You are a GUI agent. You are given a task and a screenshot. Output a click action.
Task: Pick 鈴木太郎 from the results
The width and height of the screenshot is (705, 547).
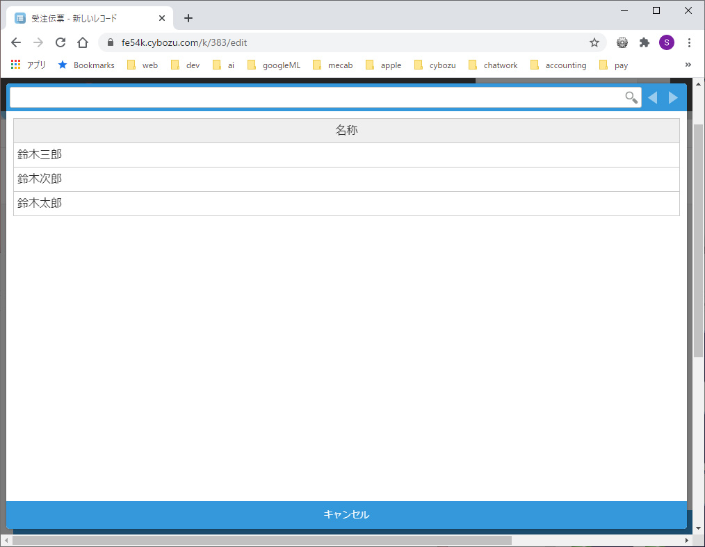346,204
